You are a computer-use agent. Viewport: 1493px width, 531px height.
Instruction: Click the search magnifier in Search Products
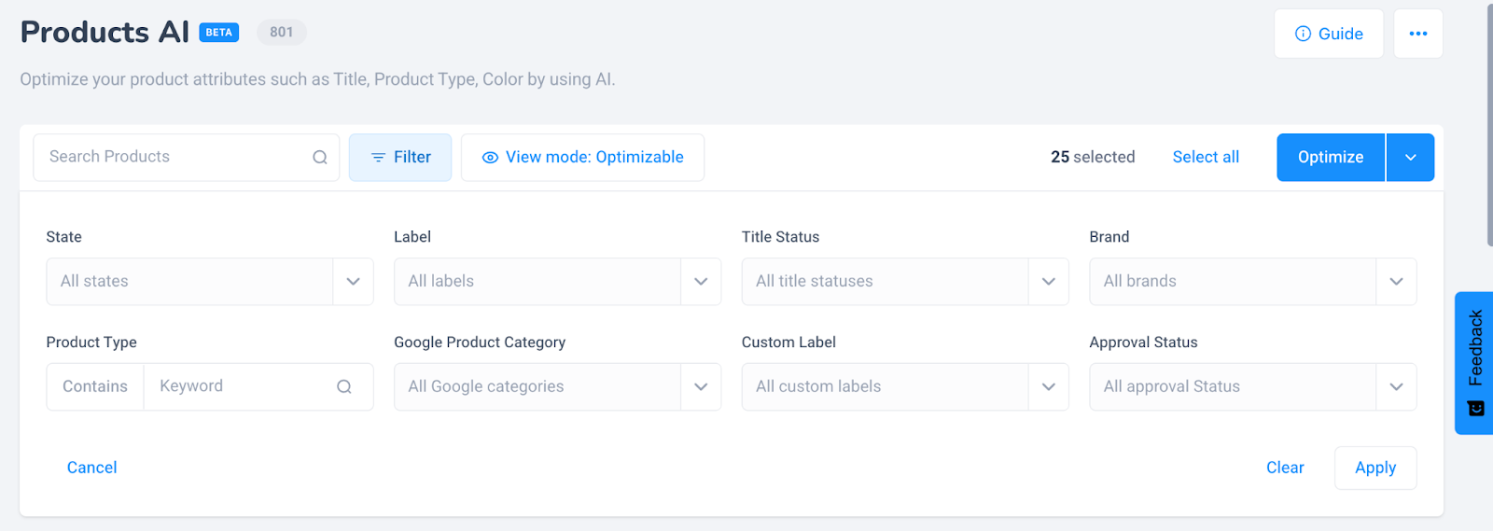coord(320,157)
